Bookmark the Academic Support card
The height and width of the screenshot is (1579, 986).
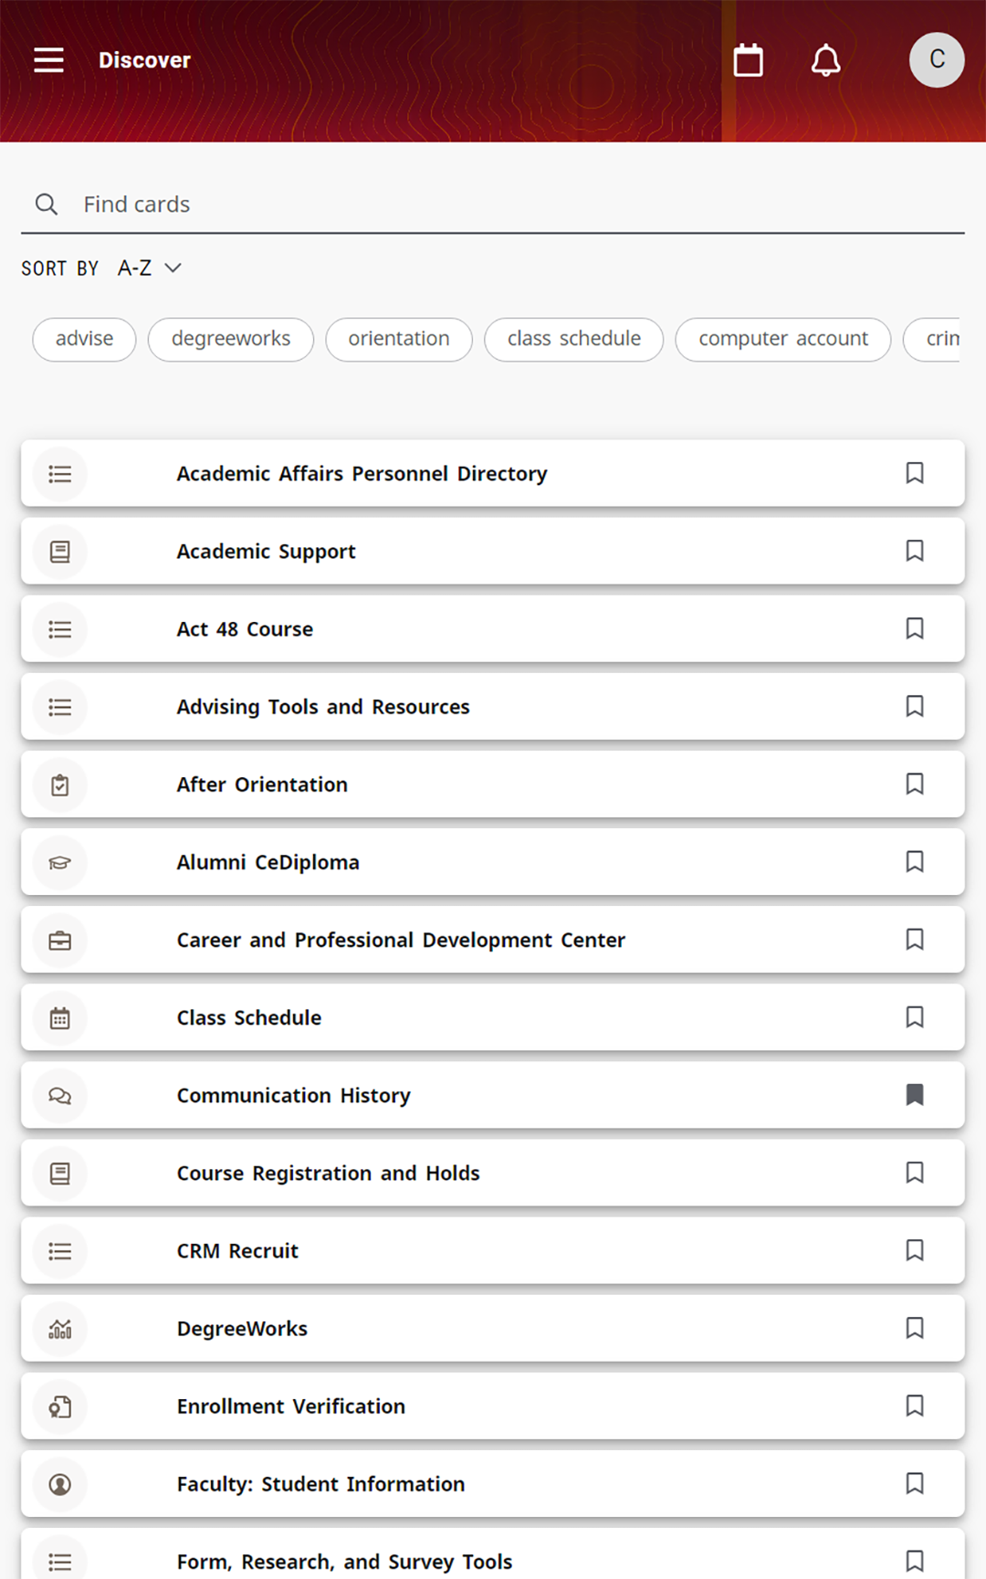(915, 551)
